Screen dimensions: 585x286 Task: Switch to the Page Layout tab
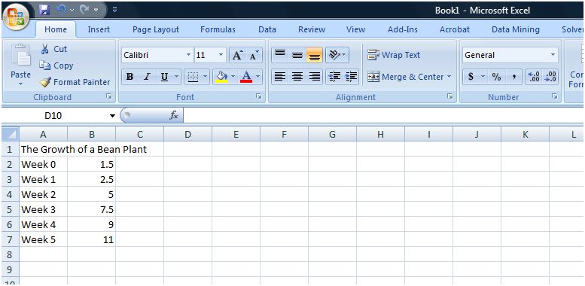156,29
